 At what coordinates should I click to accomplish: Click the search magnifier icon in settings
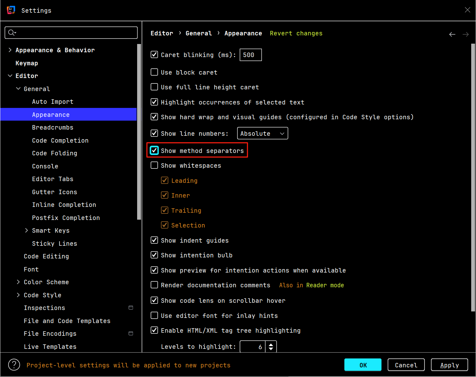pos(12,33)
